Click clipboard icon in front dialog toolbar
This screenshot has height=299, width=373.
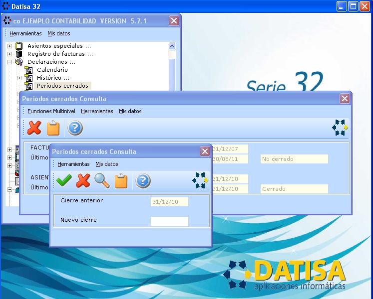[121, 181]
